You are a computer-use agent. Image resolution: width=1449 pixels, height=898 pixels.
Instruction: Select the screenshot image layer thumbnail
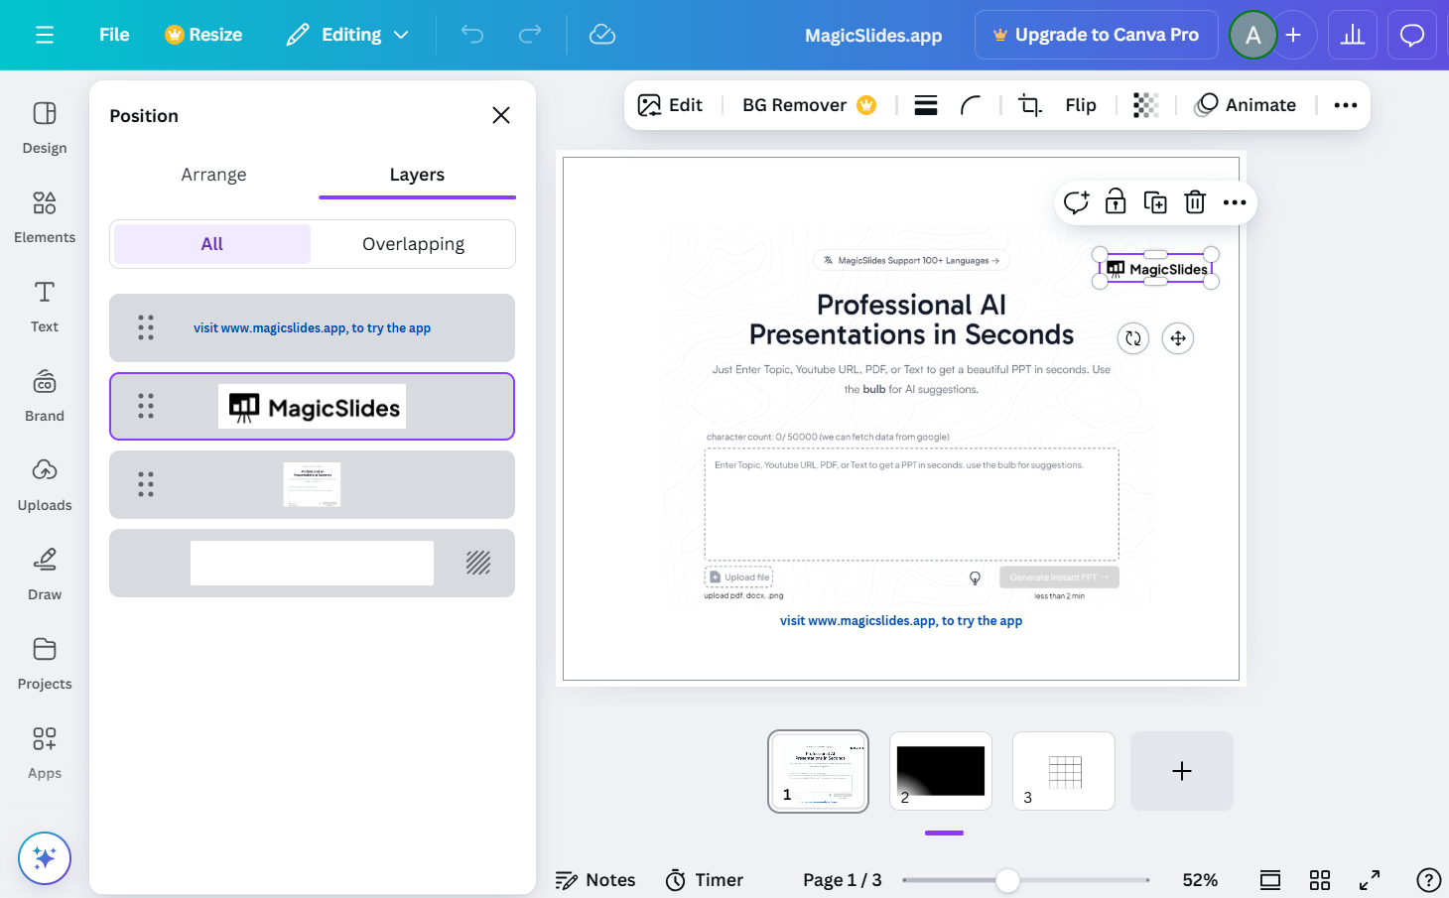tap(312, 484)
